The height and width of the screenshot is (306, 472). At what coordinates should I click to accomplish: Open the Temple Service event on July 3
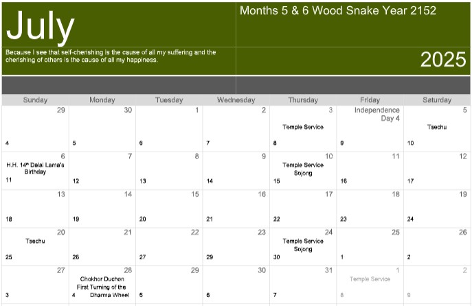coord(303,127)
